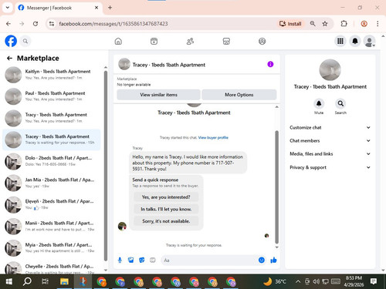The height and width of the screenshot is (289, 386).
Task: Open the Marketplace storefront icon
Action: 226,41
